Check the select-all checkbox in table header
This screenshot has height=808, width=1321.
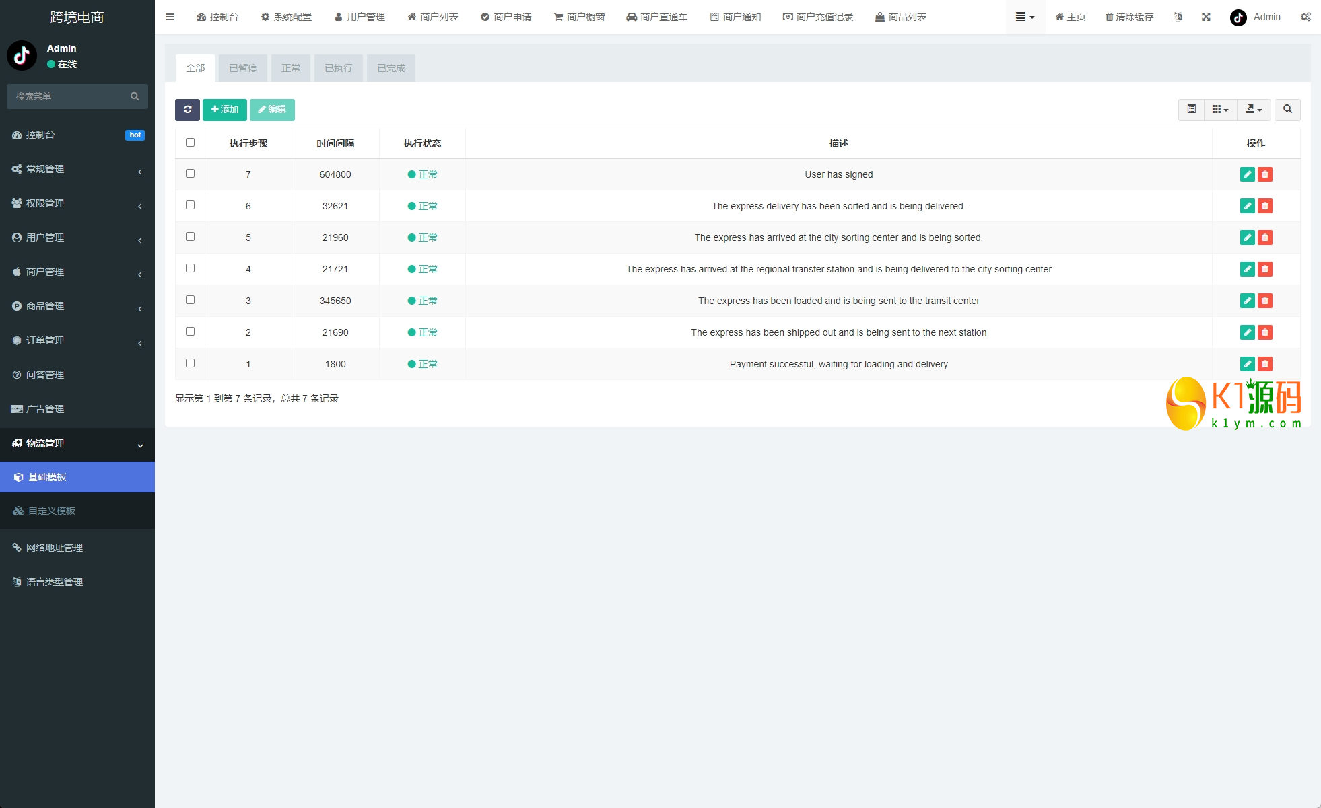tap(190, 143)
